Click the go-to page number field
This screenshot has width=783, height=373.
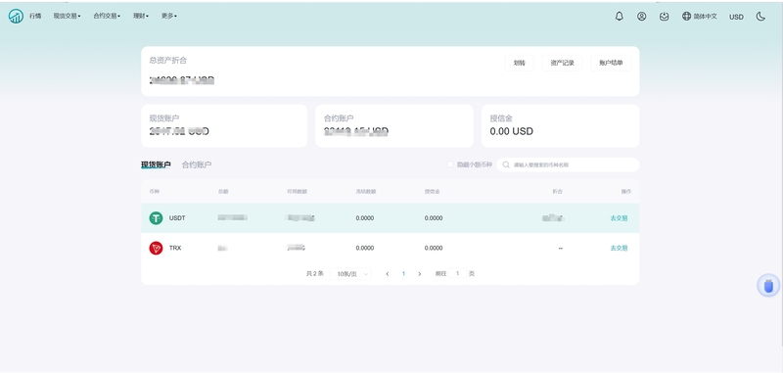(457, 274)
